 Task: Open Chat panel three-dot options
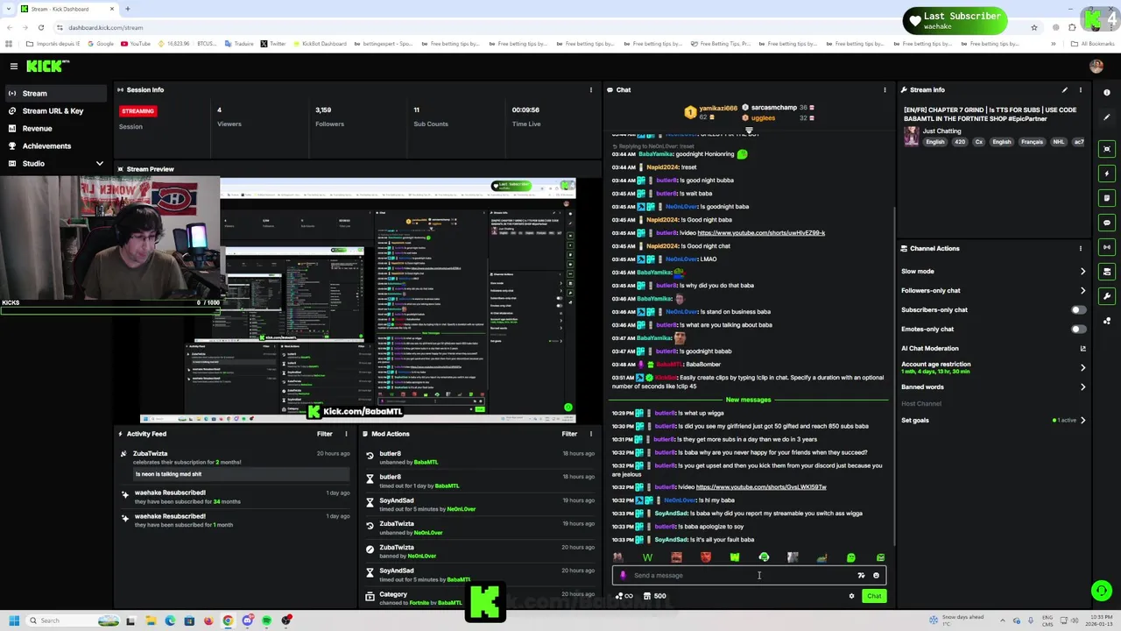[x=885, y=89]
